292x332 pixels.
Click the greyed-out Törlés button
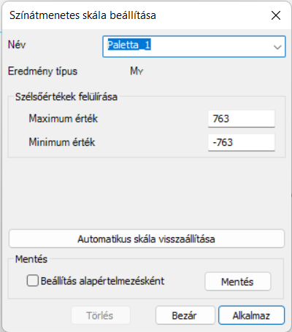(100, 315)
